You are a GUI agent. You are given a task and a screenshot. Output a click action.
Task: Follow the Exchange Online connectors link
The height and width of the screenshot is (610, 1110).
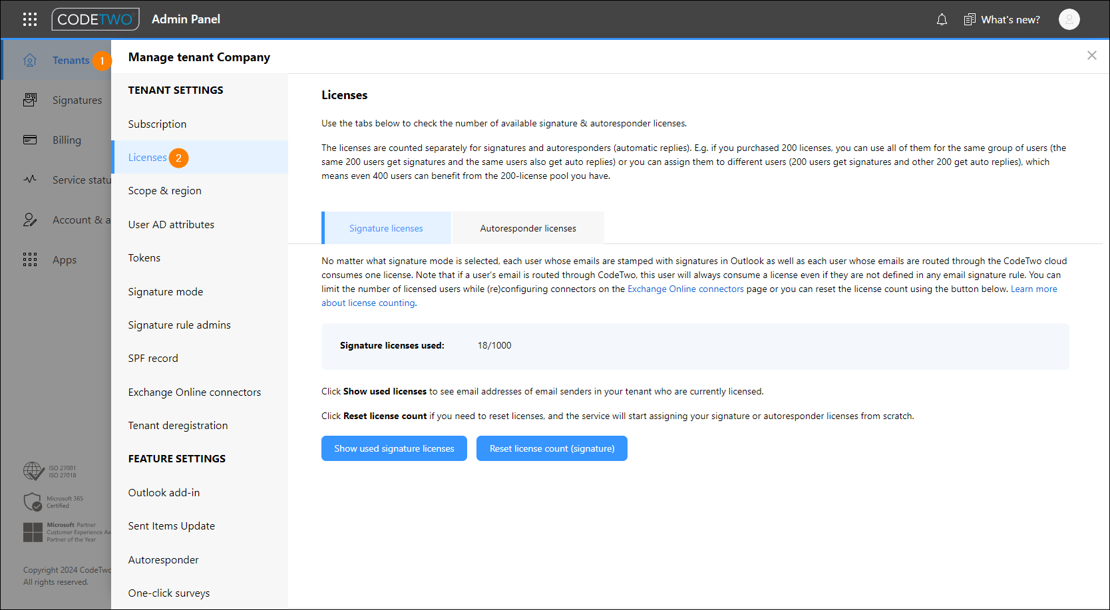pyautogui.click(x=685, y=289)
